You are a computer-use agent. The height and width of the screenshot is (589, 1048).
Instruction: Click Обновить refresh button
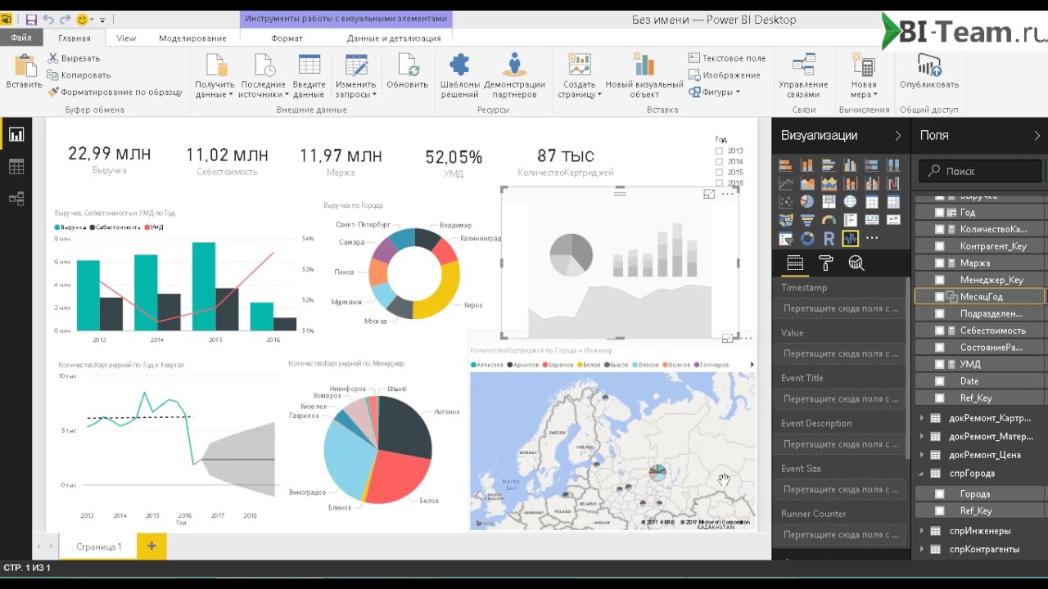click(x=408, y=71)
